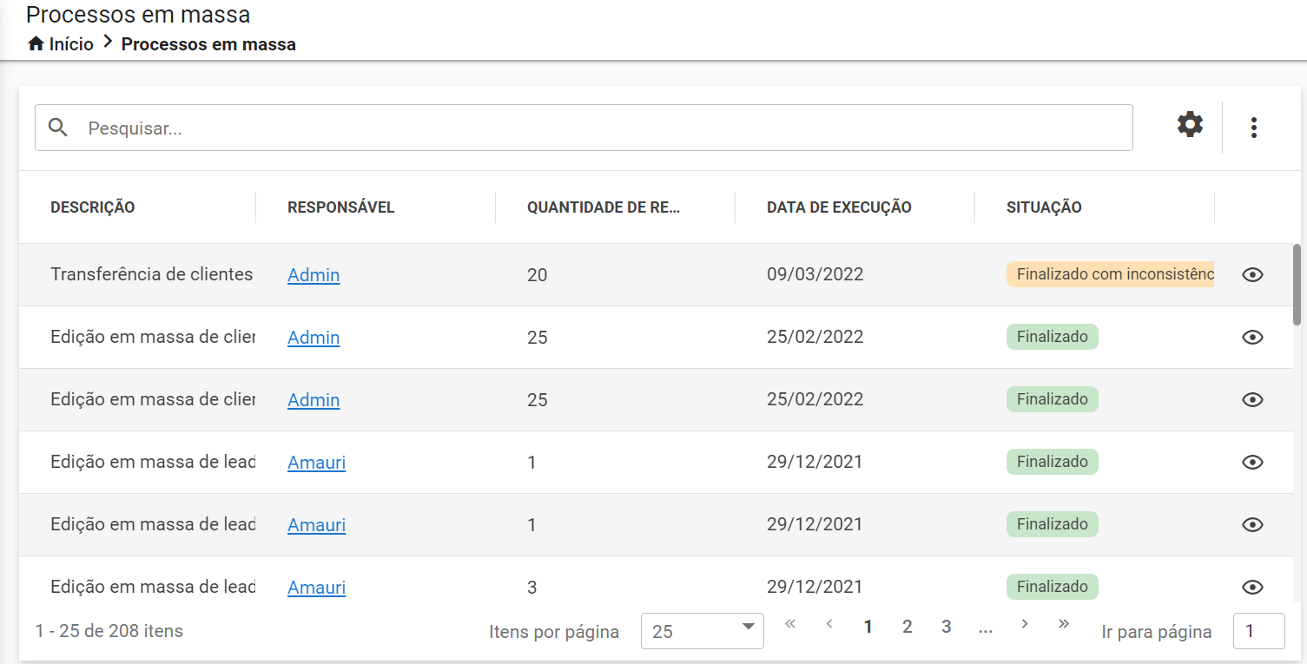Jump to the last page arrow
The image size is (1307, 664).
pos(1064,624)
